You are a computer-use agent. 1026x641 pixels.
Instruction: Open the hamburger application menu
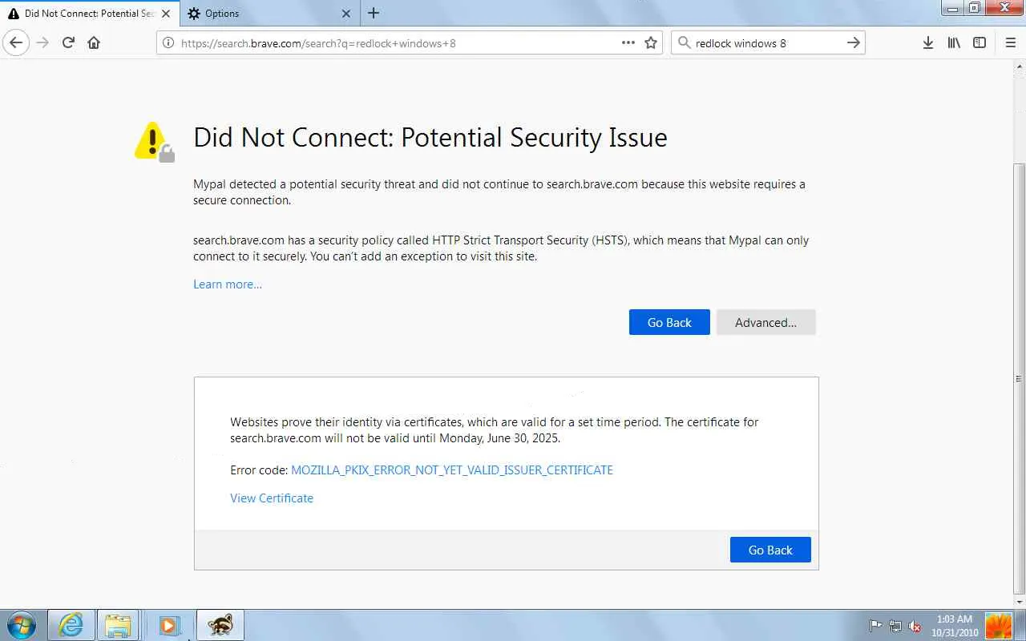click(x=1010, y=42)
